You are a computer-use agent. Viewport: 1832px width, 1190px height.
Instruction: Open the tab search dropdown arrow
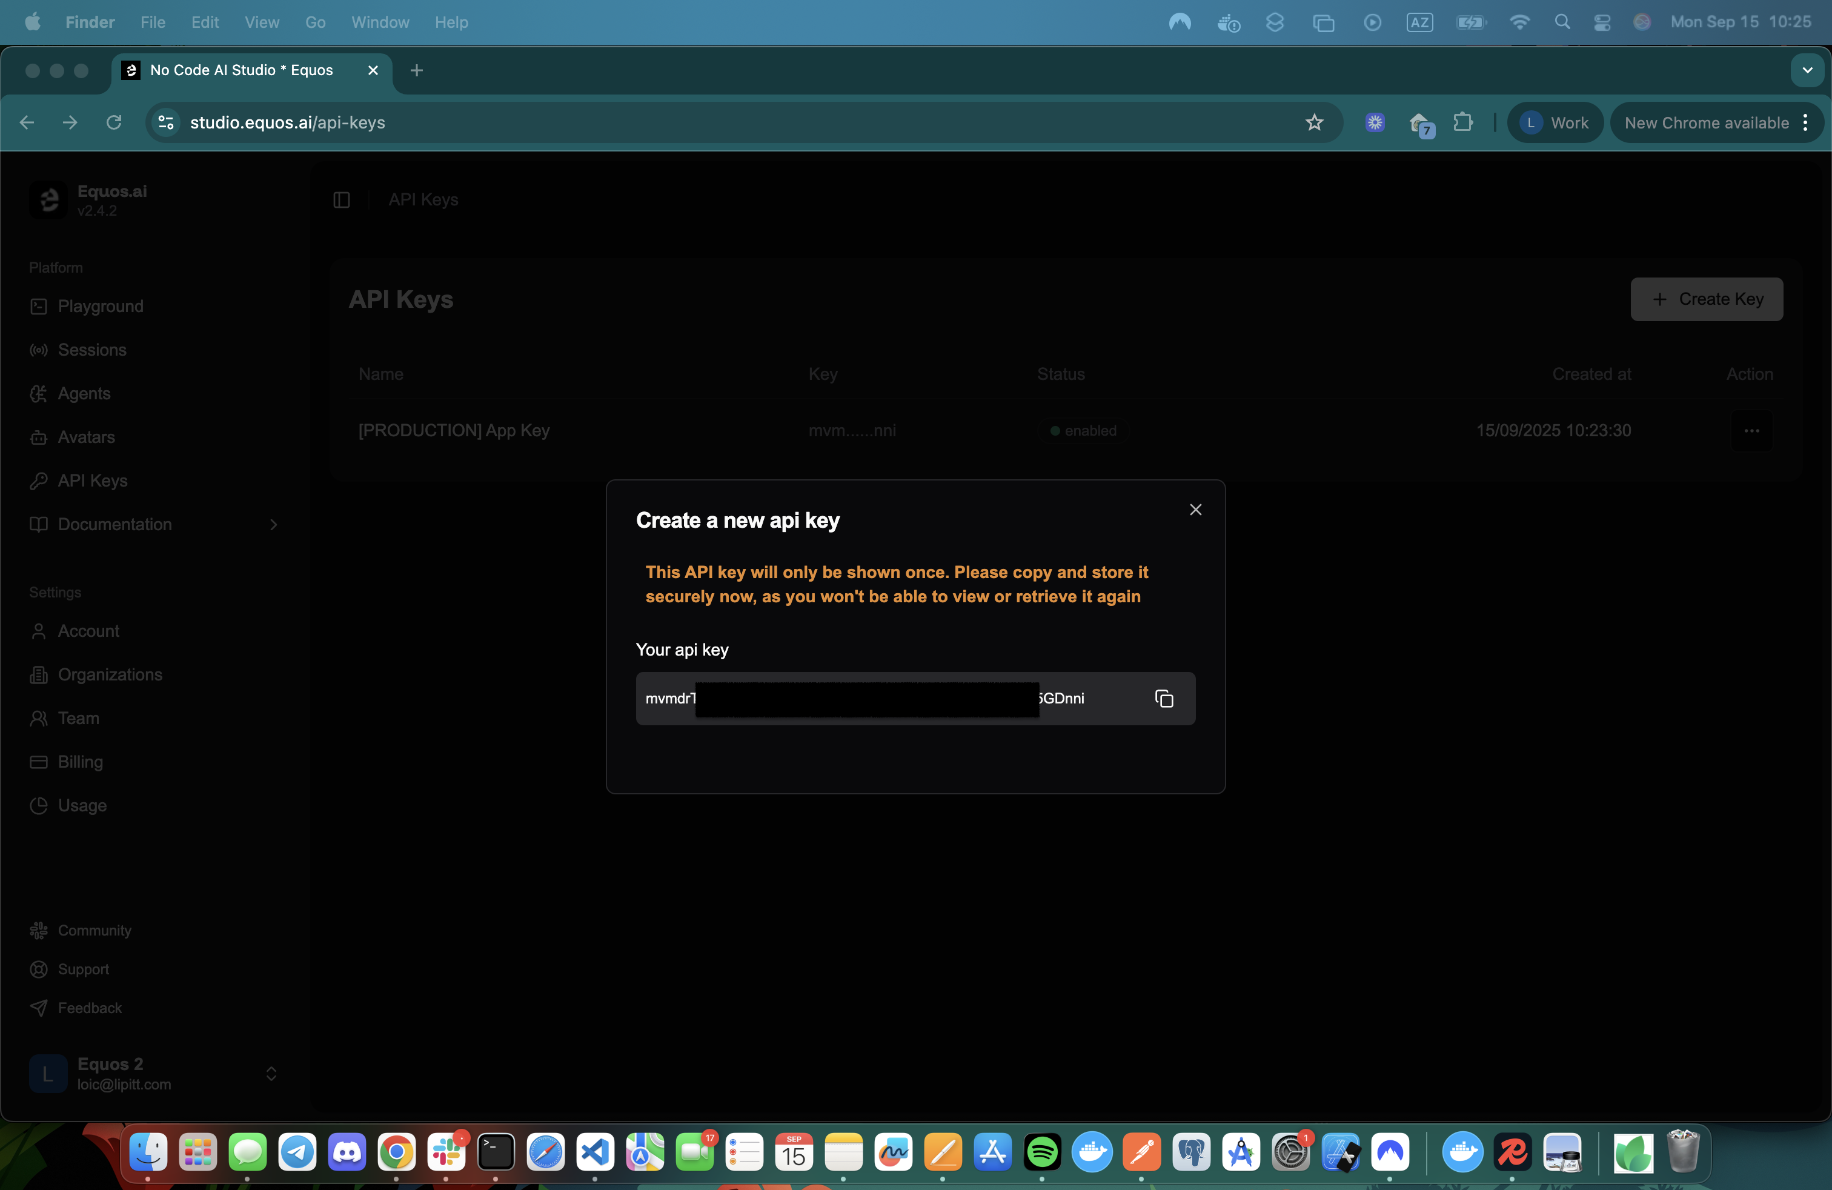tap(1807, 70)
